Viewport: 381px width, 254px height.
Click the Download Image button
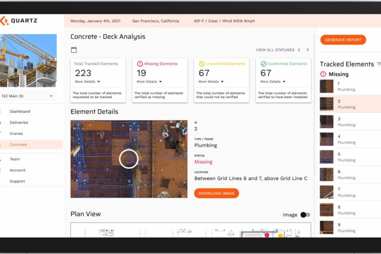pos(216,193)
